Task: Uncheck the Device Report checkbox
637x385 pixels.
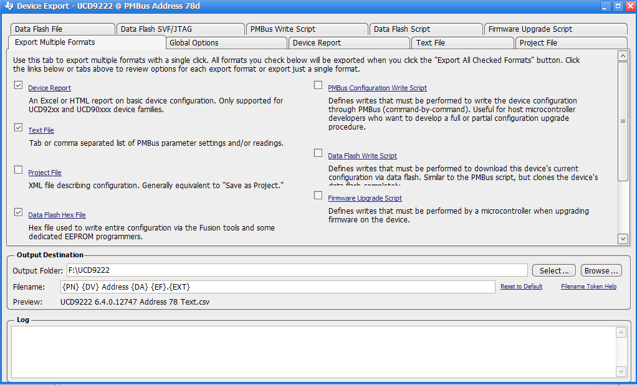Action: 18,85
